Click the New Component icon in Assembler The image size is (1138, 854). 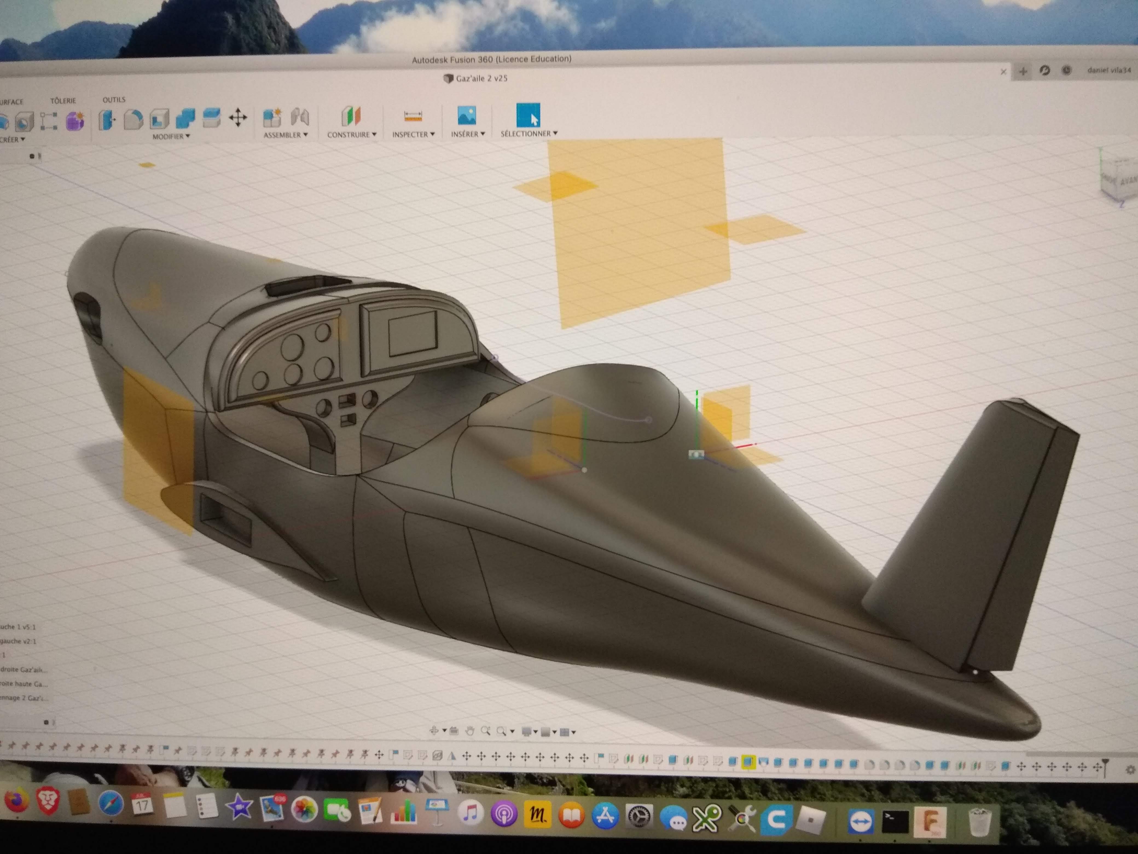pos(272,117)
